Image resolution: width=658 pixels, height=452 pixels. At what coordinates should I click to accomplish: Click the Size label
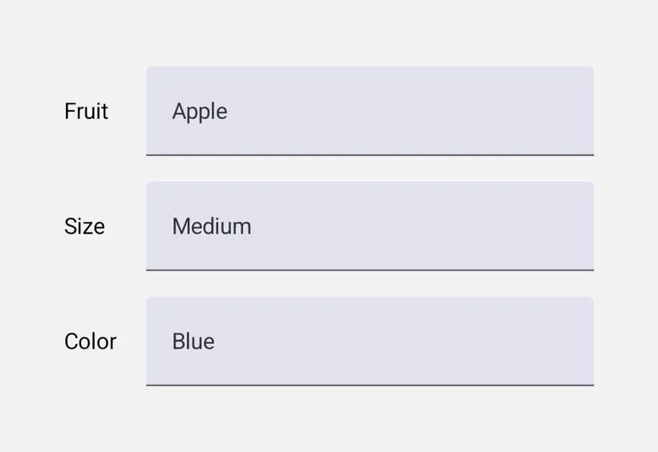[85, 226]
